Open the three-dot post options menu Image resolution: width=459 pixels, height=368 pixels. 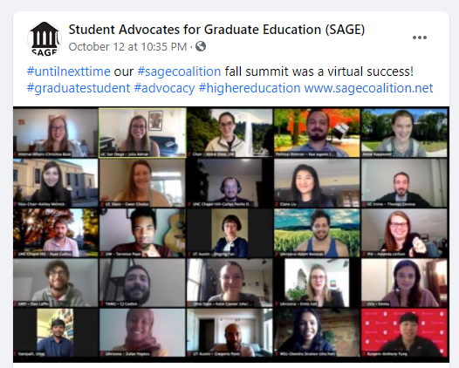(420, 37)
